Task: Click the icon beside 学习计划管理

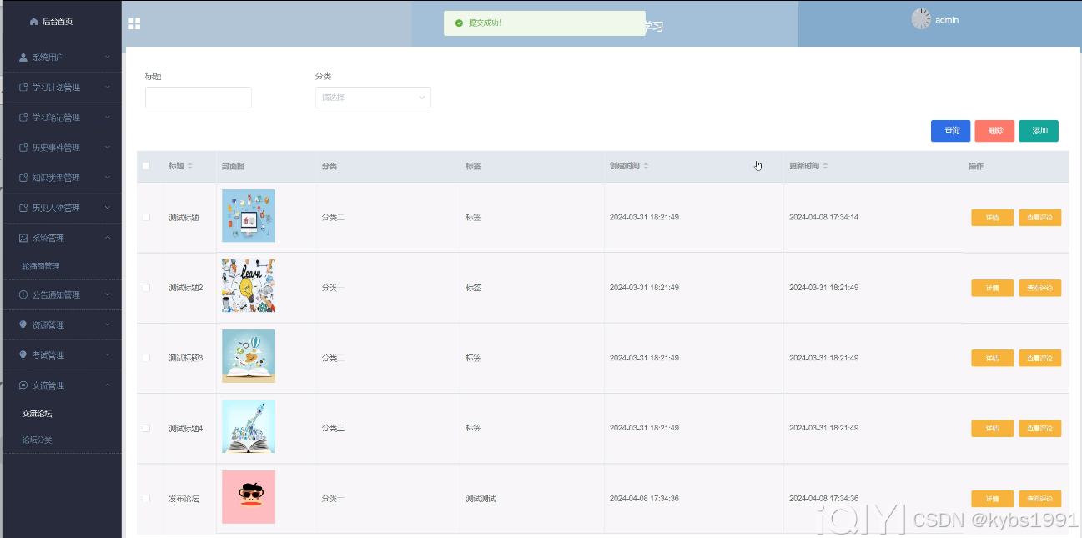Action: point(23,88)
